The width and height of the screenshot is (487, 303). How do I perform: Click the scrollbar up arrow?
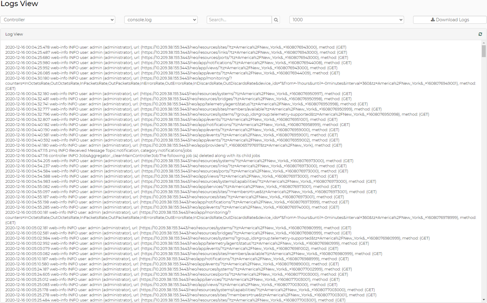pos(484,43)
